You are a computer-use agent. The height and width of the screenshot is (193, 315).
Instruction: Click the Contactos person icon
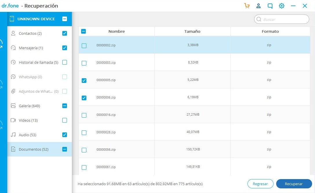pos(13,33)
